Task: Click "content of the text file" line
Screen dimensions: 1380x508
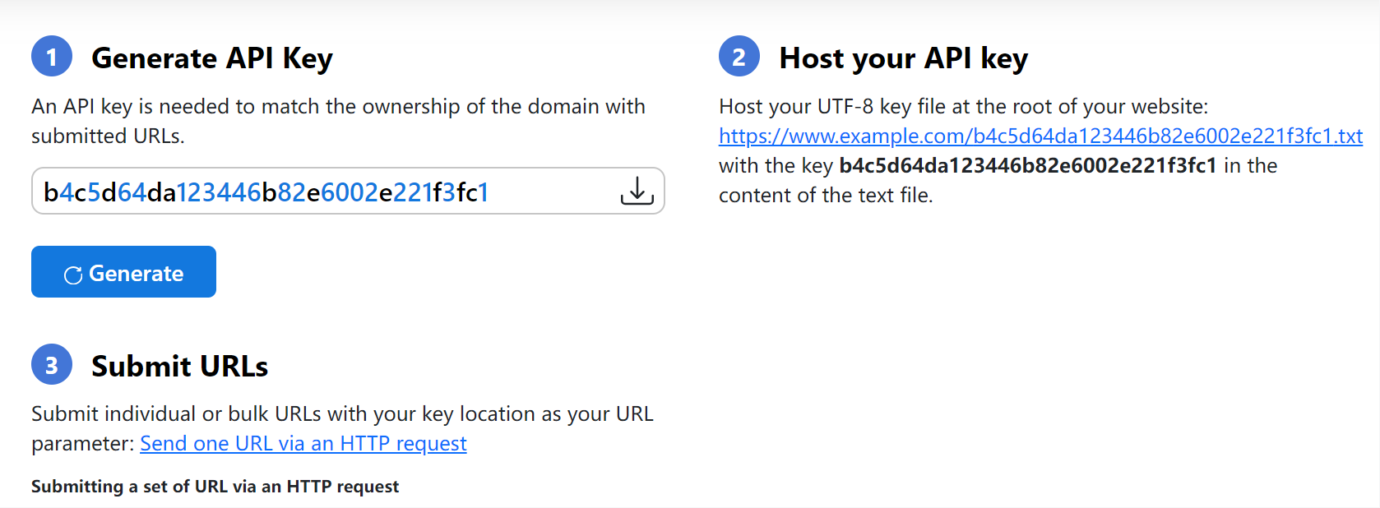Action: pyautogui.click(x=825, y=196)
